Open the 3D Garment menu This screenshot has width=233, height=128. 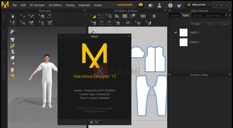point(37,5)
